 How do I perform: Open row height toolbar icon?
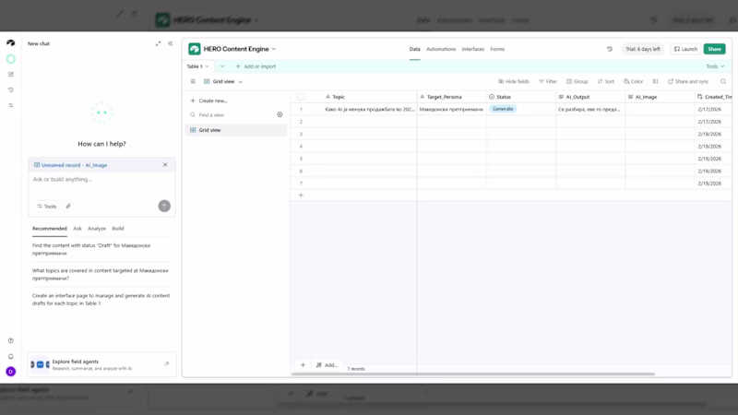pos(655,81)
